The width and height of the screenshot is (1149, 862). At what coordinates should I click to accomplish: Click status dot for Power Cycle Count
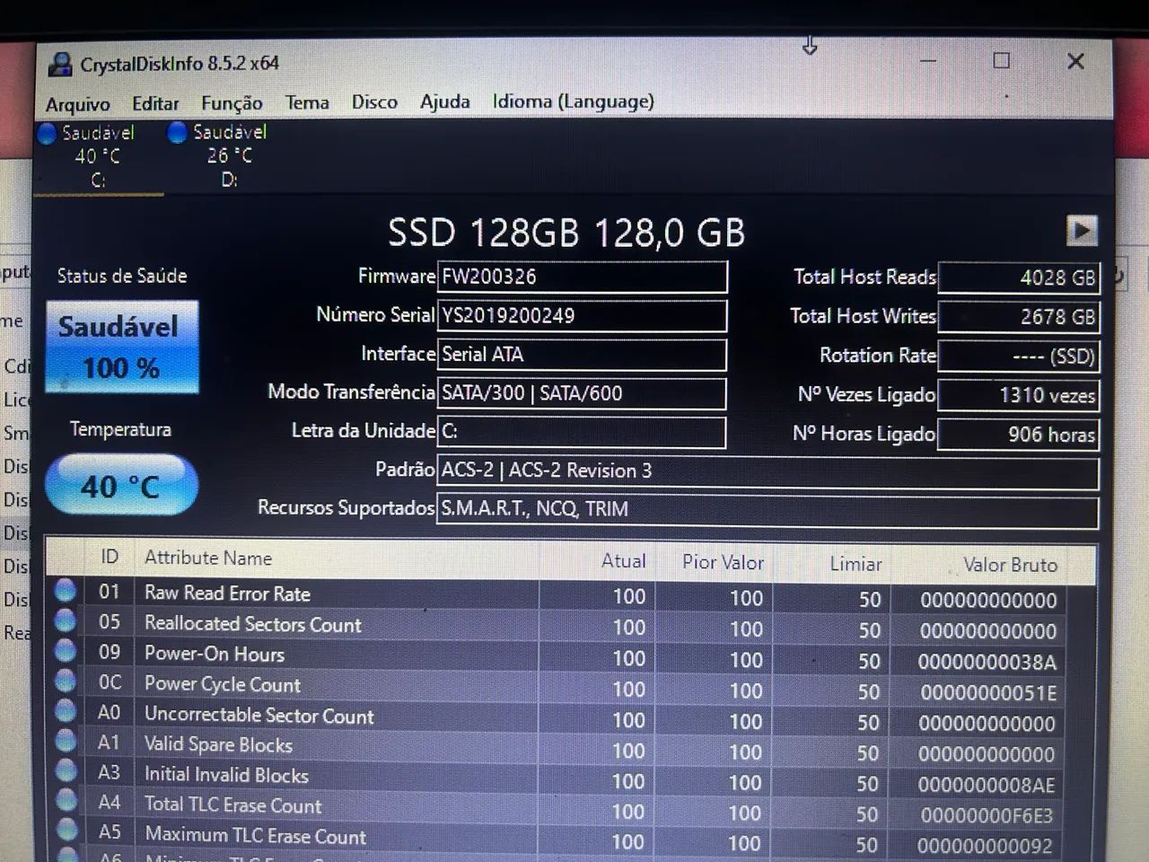click(x=65, y=681)
